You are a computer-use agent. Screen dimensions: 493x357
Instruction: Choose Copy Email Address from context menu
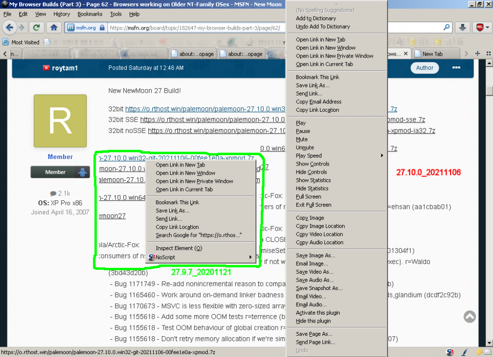pyautogui.click(x=318, y=102)
